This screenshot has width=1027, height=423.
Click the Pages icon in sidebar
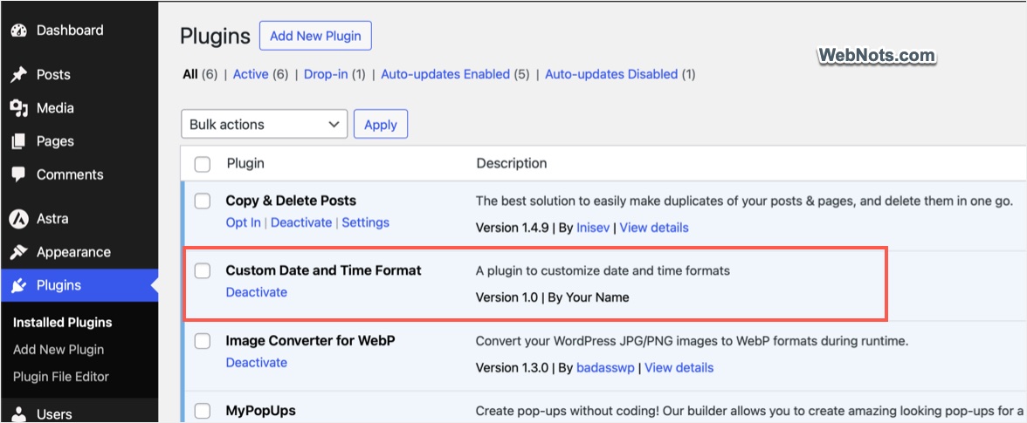point(19,142)
